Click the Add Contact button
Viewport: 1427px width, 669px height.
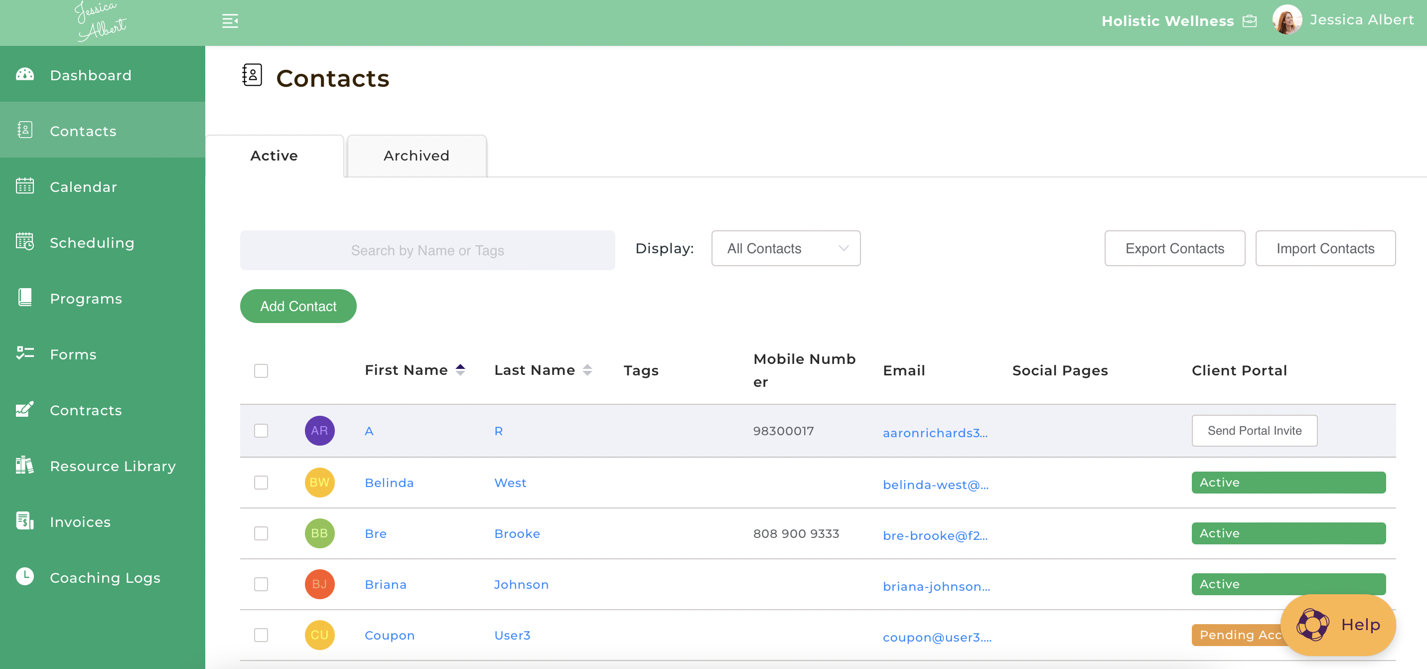[x=298, y=306]
